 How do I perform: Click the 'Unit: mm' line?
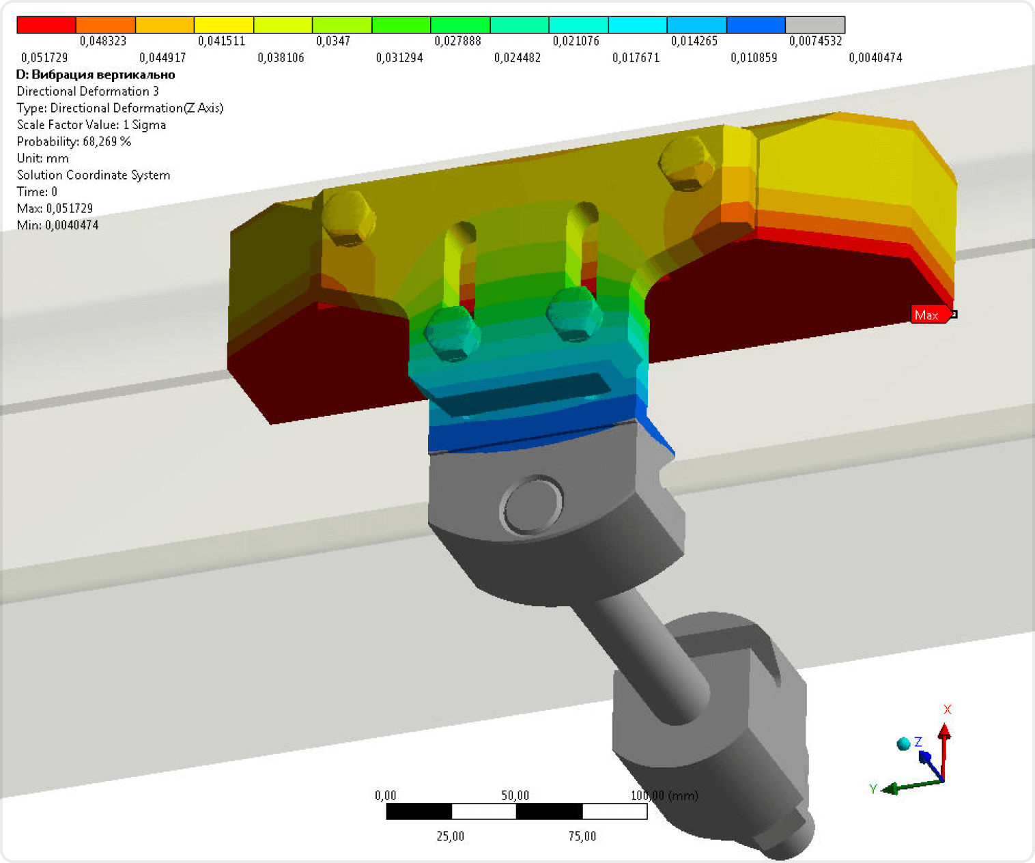coord(42,158)
